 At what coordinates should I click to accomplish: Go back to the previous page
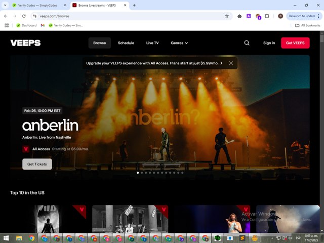6,16
